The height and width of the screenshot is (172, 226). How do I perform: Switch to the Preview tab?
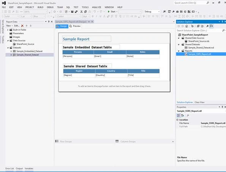point(75,26)
